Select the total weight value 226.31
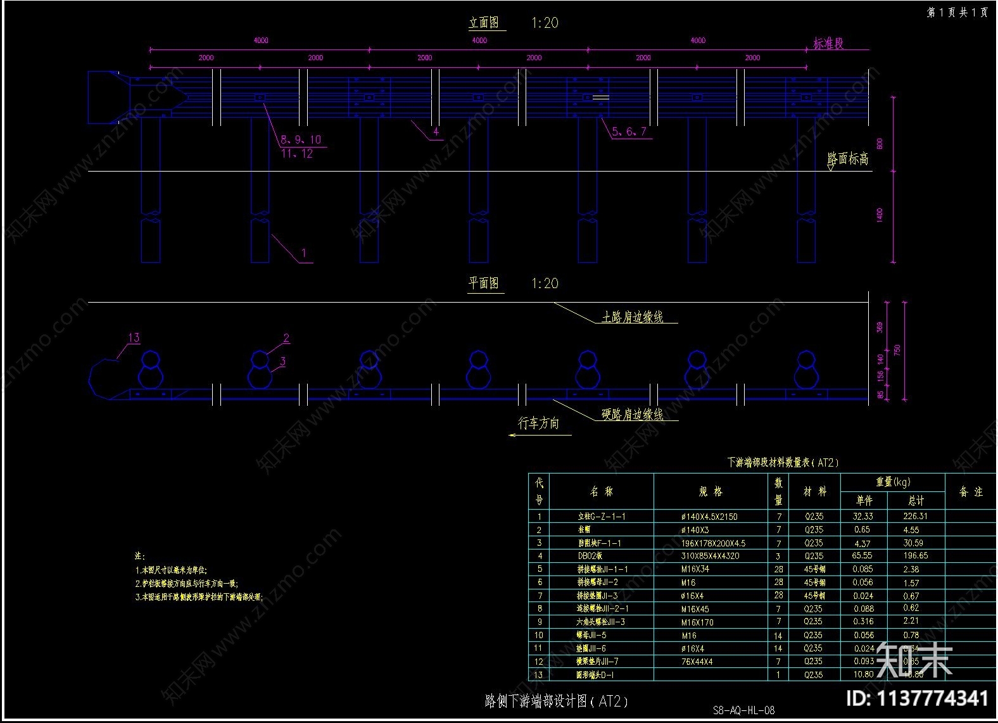 tap(916, 516)
